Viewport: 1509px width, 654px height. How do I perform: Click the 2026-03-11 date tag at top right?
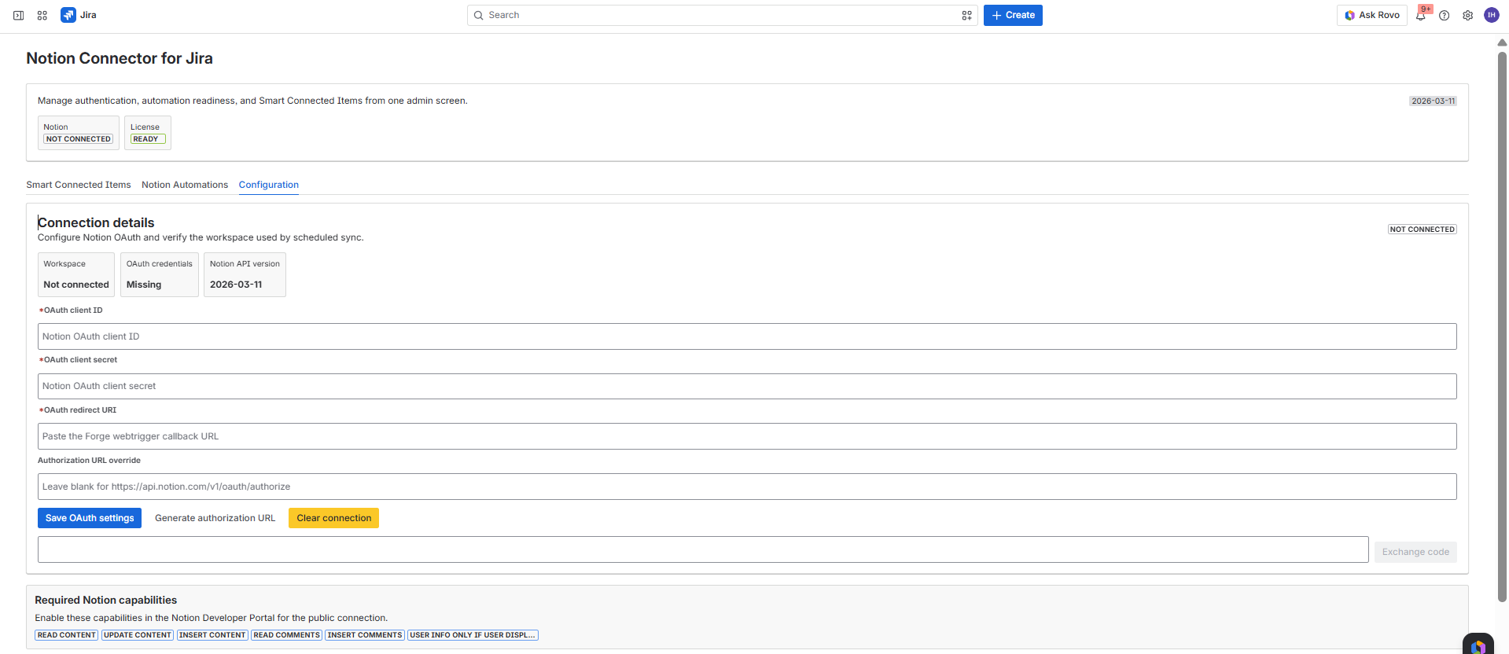point(1433,101)
